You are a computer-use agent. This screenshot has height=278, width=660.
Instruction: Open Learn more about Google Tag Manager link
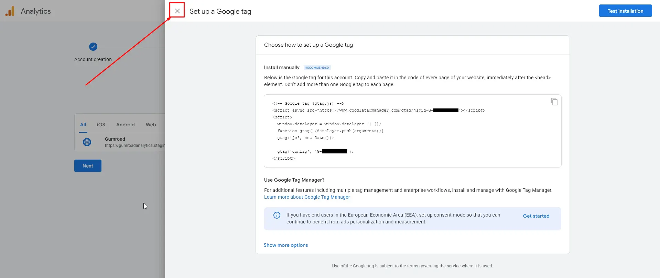point(307,197)
